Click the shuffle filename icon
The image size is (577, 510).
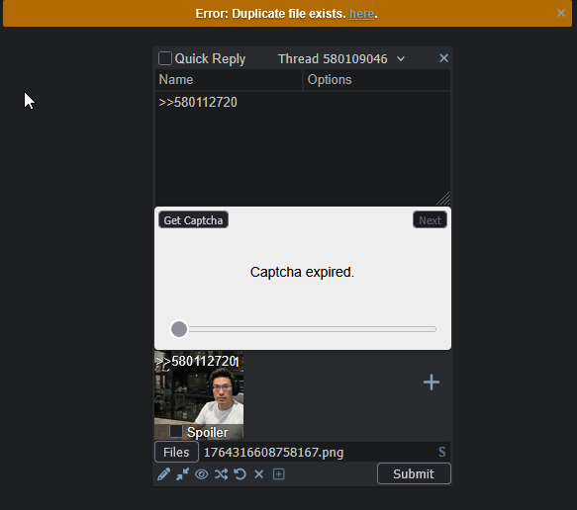click(221, 474)
